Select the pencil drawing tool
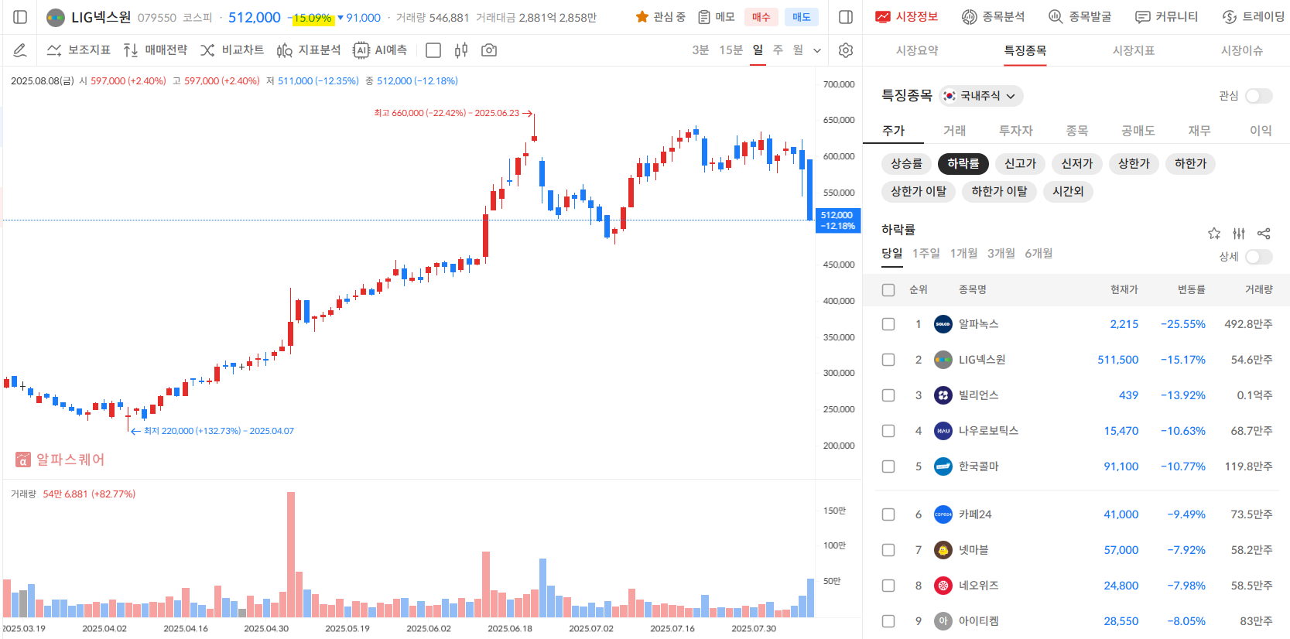Screen dimensions: 1290x639 [x=20, y=50]
